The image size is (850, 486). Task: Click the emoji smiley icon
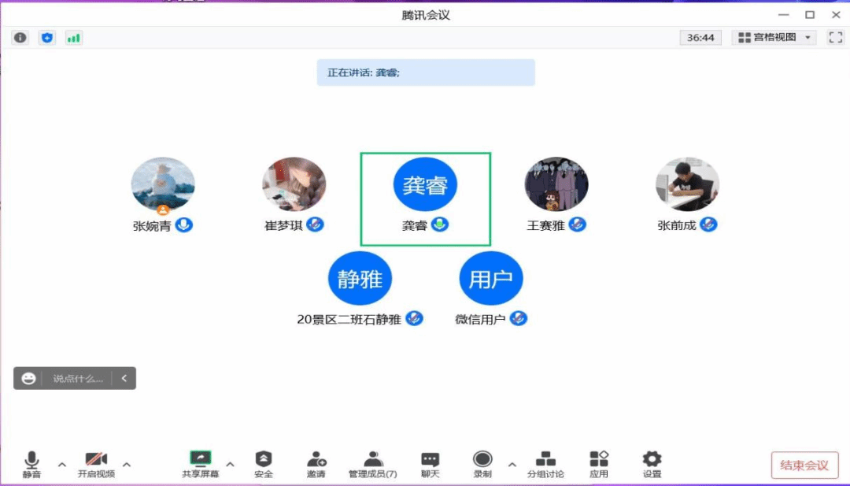(x=28, y=379)
